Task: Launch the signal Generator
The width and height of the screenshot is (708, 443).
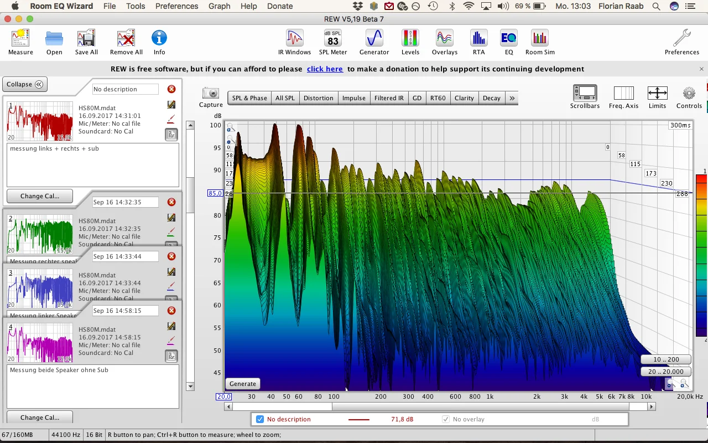Action: (374, 43)
